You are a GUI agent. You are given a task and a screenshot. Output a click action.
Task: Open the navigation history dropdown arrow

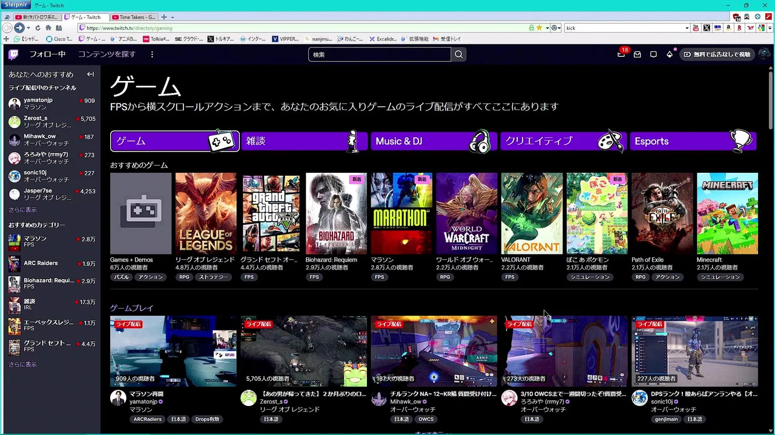click(28, 28)
